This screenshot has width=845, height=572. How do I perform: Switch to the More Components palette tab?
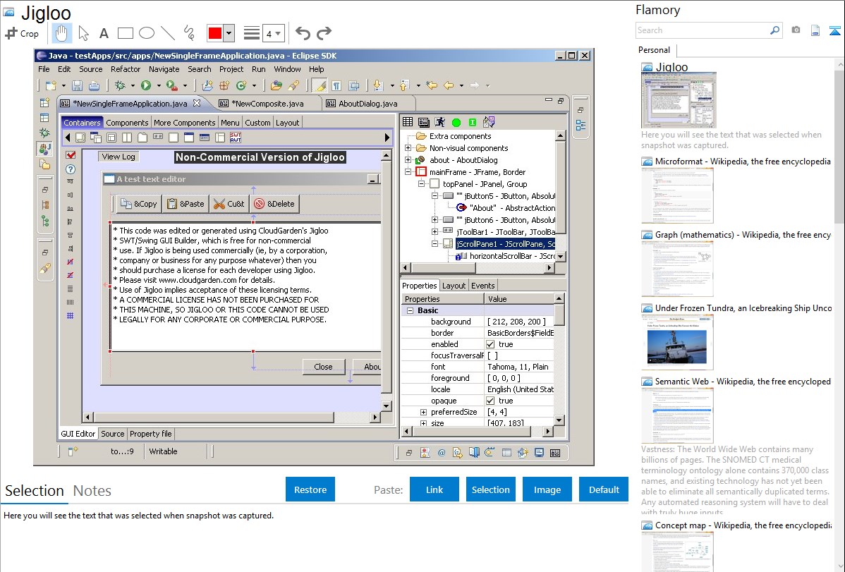point(184,123)
